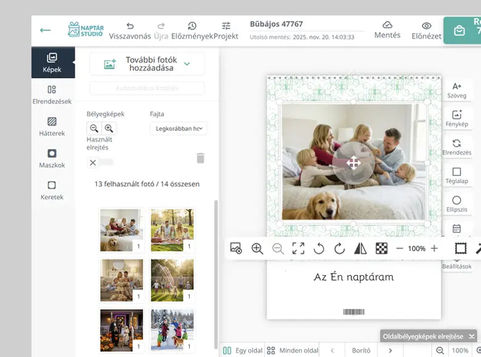Viewport: 481px width, 357px height.
Task: Toggle the Használt elrejtés switch
Action: pos(101,162)
